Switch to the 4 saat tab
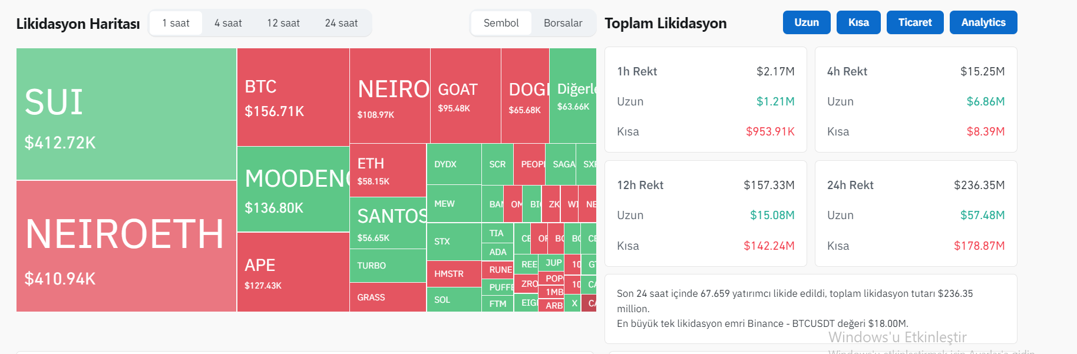This screenshot has height=354, width=1077. [228, 23]
